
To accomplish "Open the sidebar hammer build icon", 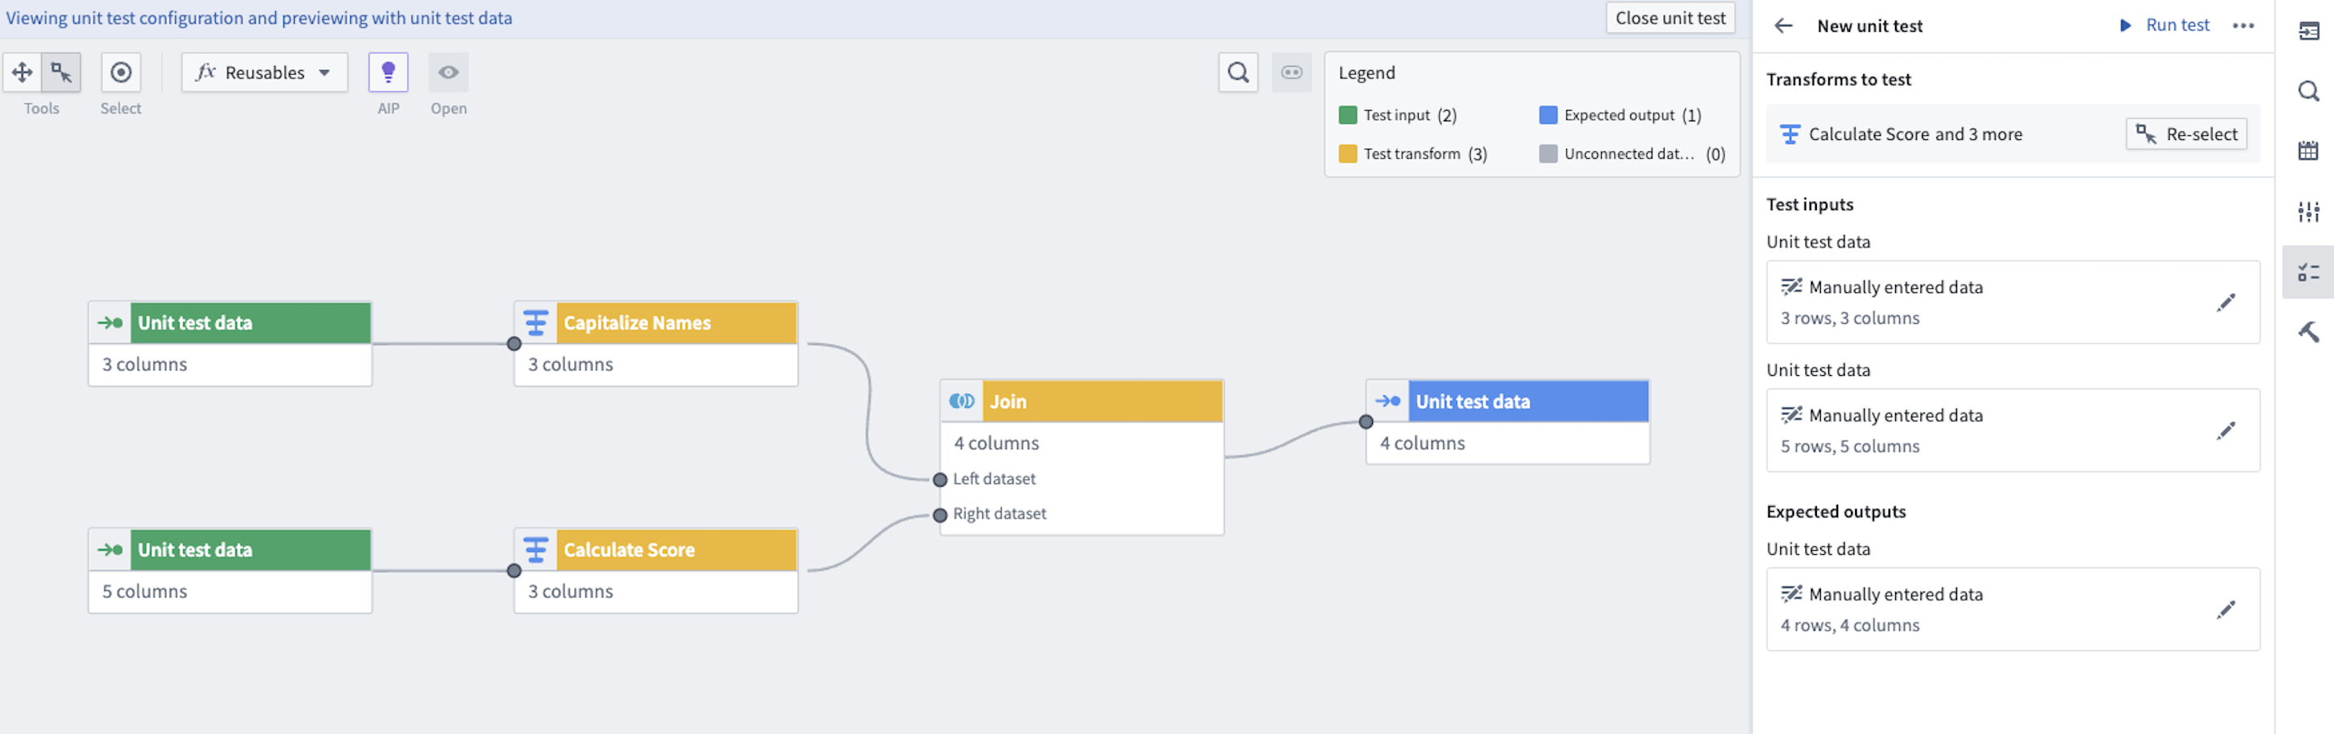I will click(2308, 332).
